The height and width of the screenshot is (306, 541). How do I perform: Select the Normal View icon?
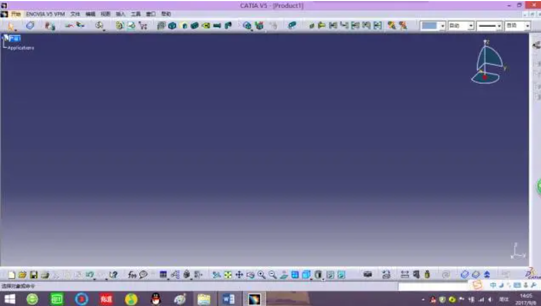coord(284,274)
